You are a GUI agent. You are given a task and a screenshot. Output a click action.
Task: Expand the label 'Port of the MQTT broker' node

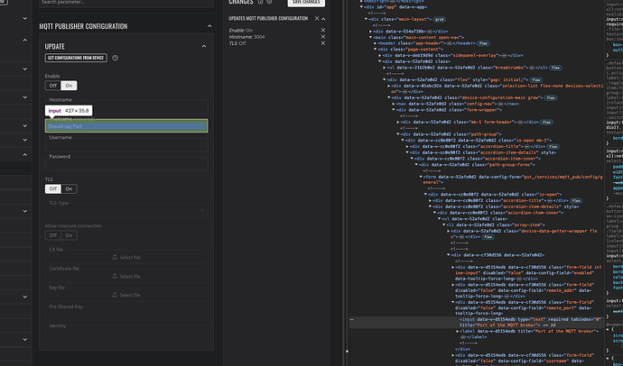(457, 331)
